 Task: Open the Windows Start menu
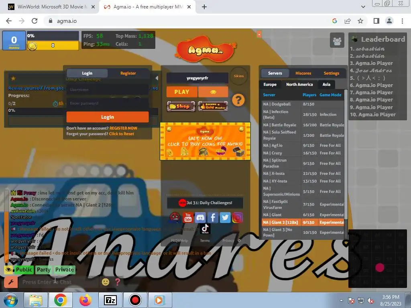[x=10, y=300]
